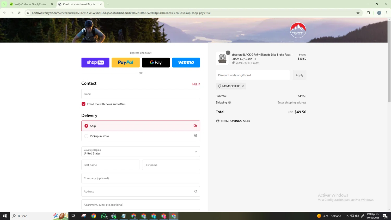Focus the Email contact field
Image resolution: width=391 pixels, height=220 pixels.
coord(141,94)
